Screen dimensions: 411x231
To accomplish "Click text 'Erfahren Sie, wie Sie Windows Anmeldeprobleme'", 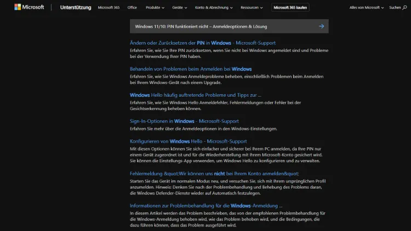I will (226, 79).
